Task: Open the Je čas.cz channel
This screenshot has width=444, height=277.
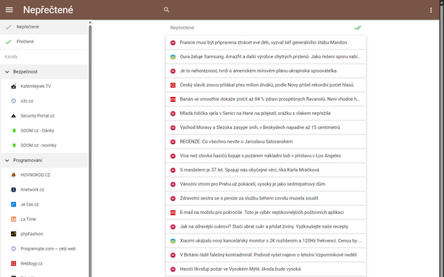Action: 44,204
